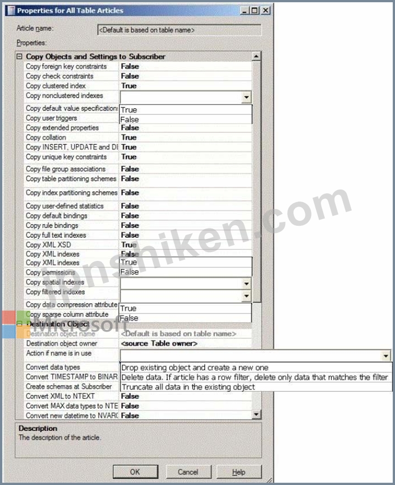Screen dimensions: 395x485
Task: Select 'Copy default bindings' row
Action: coord(138,216)
